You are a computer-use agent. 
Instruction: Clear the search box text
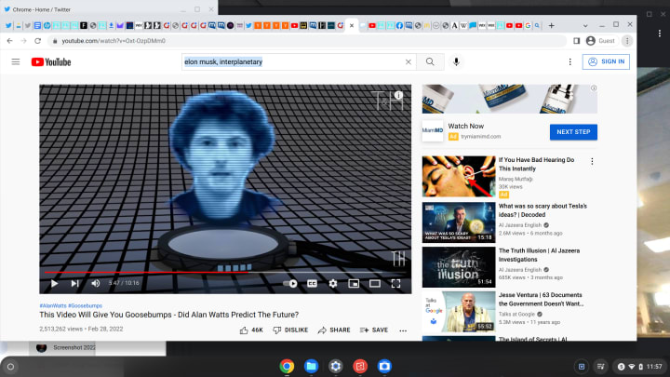pyautogui.click(x=409, y=62)
